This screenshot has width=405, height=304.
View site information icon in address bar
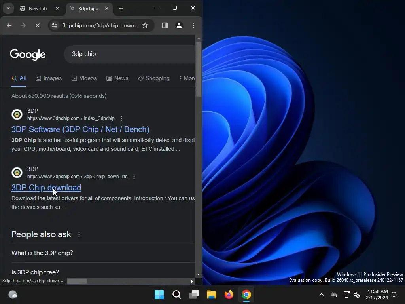55,25
